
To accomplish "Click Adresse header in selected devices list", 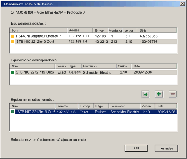I will coord(67,106).
